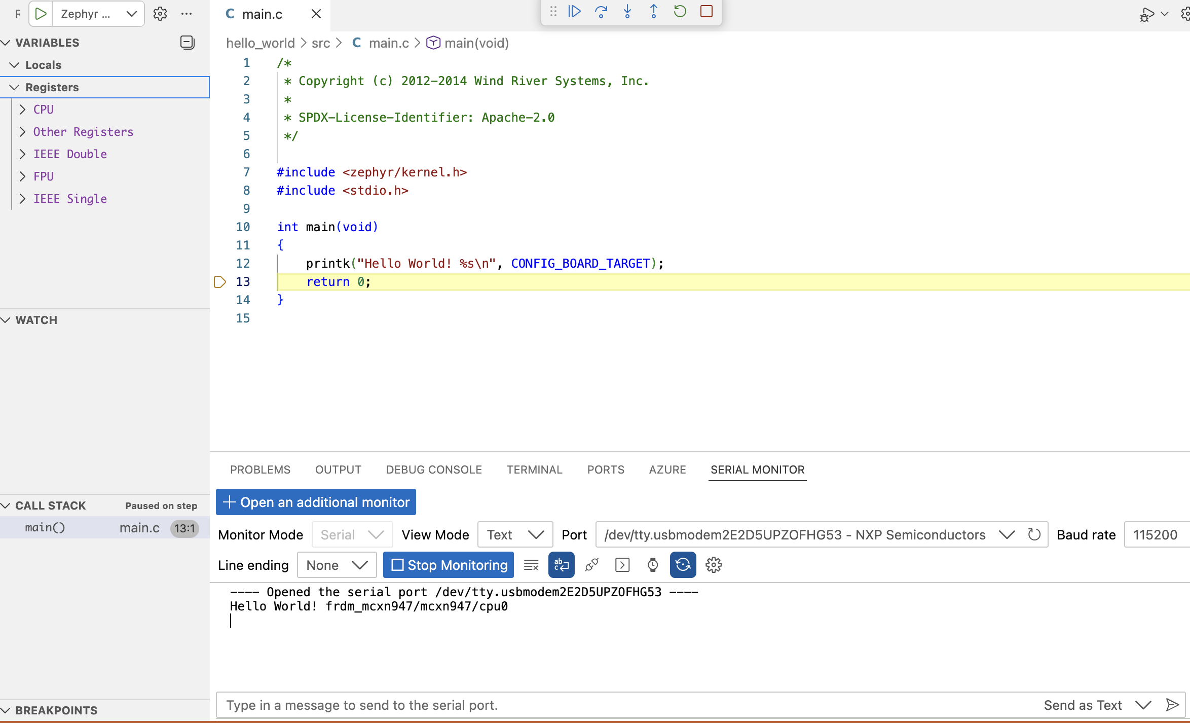This screenshot has width=1190, height=723.
Task: Step over to the next line
Action: (x=602, y=11)
